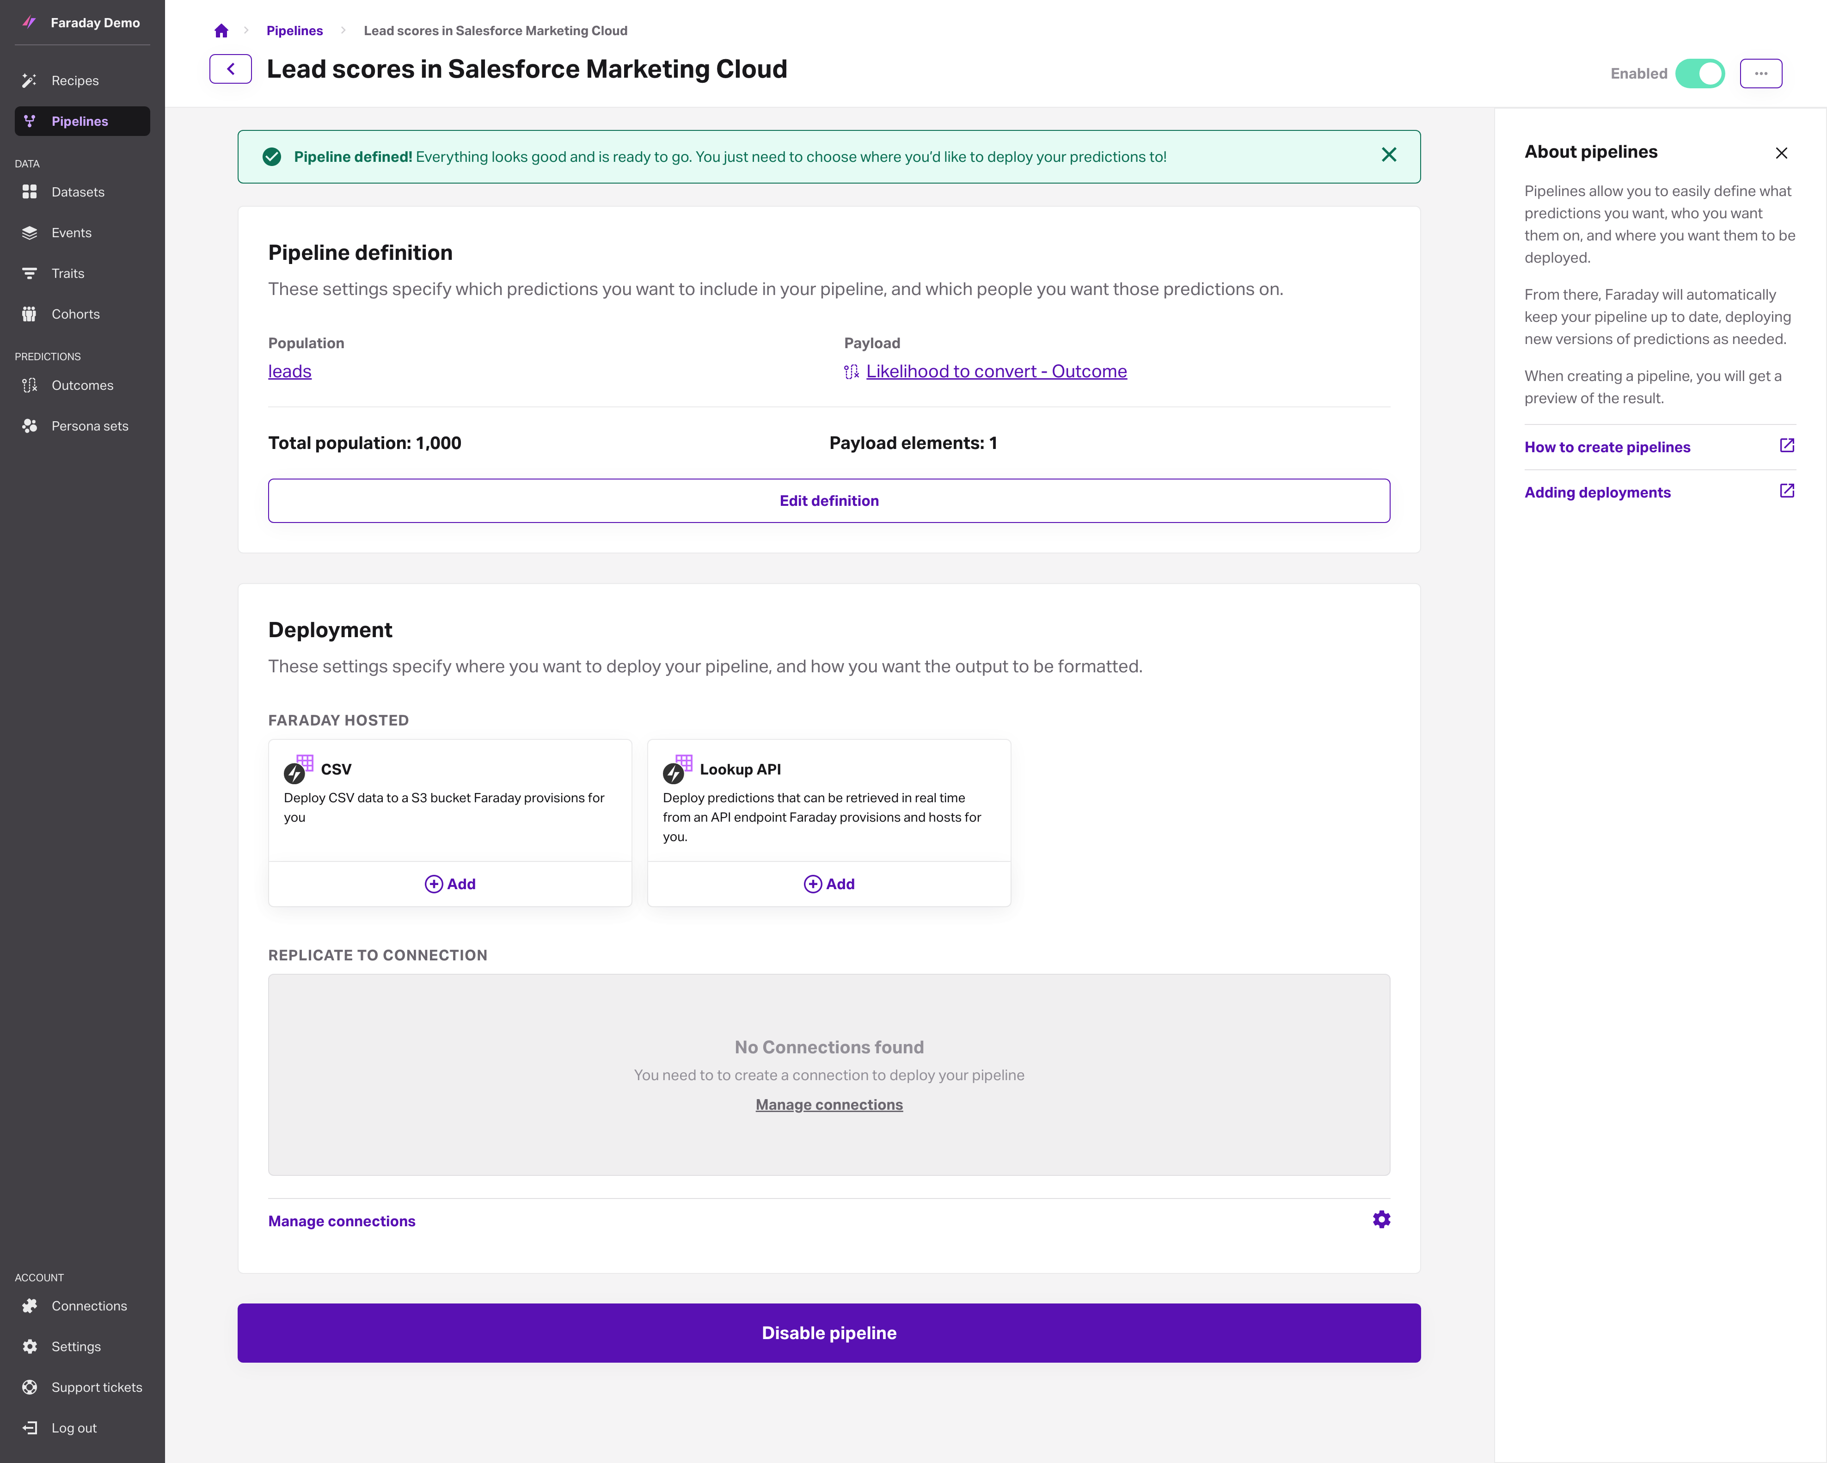Click the Events layers icon
1827x1463 pixels.
tap(30, 232)
